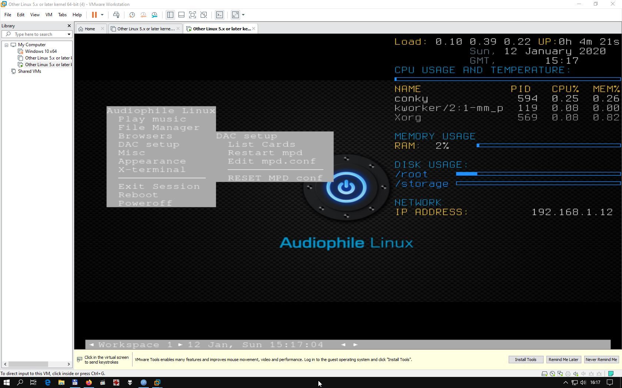Choose Exit Session in the menu
The width and height of the screenshot is (622, 388).
(159, 186)
